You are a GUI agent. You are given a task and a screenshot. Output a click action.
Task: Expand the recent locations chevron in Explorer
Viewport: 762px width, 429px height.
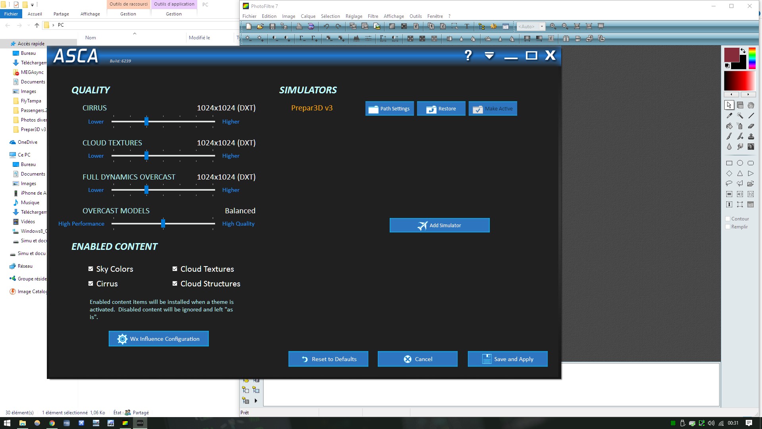point(29,25)
